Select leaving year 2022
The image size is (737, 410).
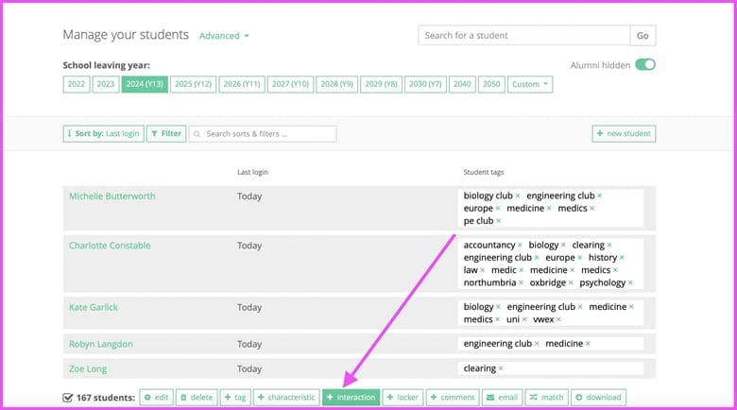77,84
